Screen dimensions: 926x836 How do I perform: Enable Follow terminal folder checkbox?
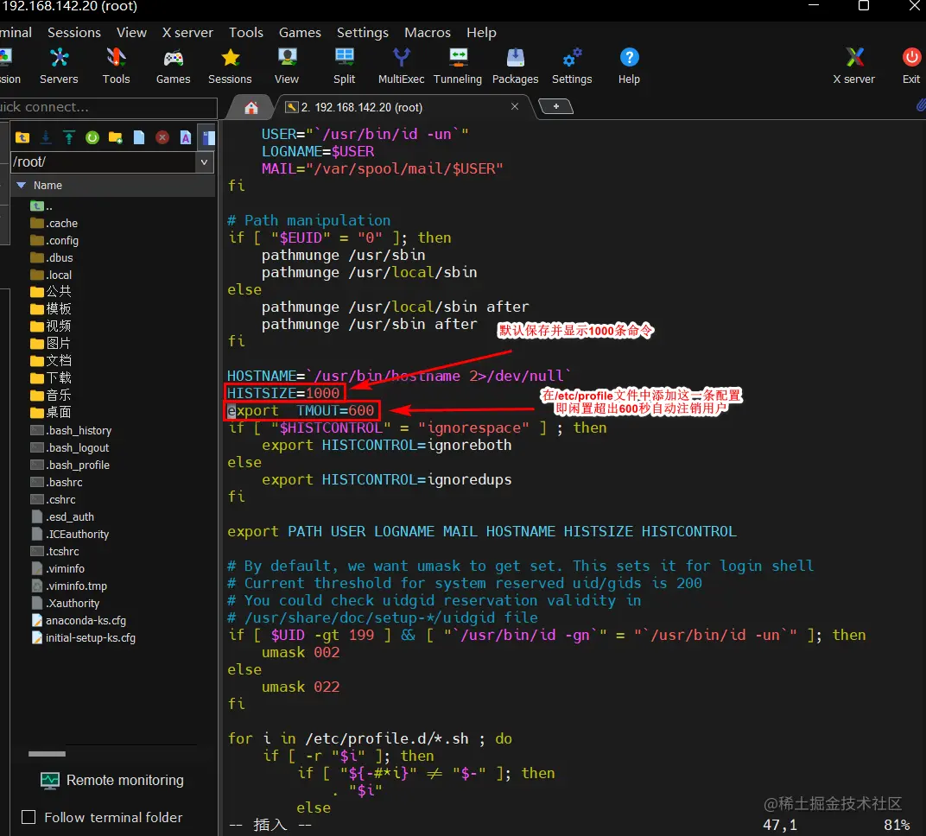pos(29,817)
